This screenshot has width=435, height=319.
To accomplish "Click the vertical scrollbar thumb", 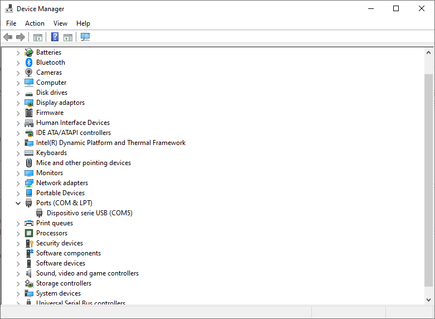I will point(428,180).
